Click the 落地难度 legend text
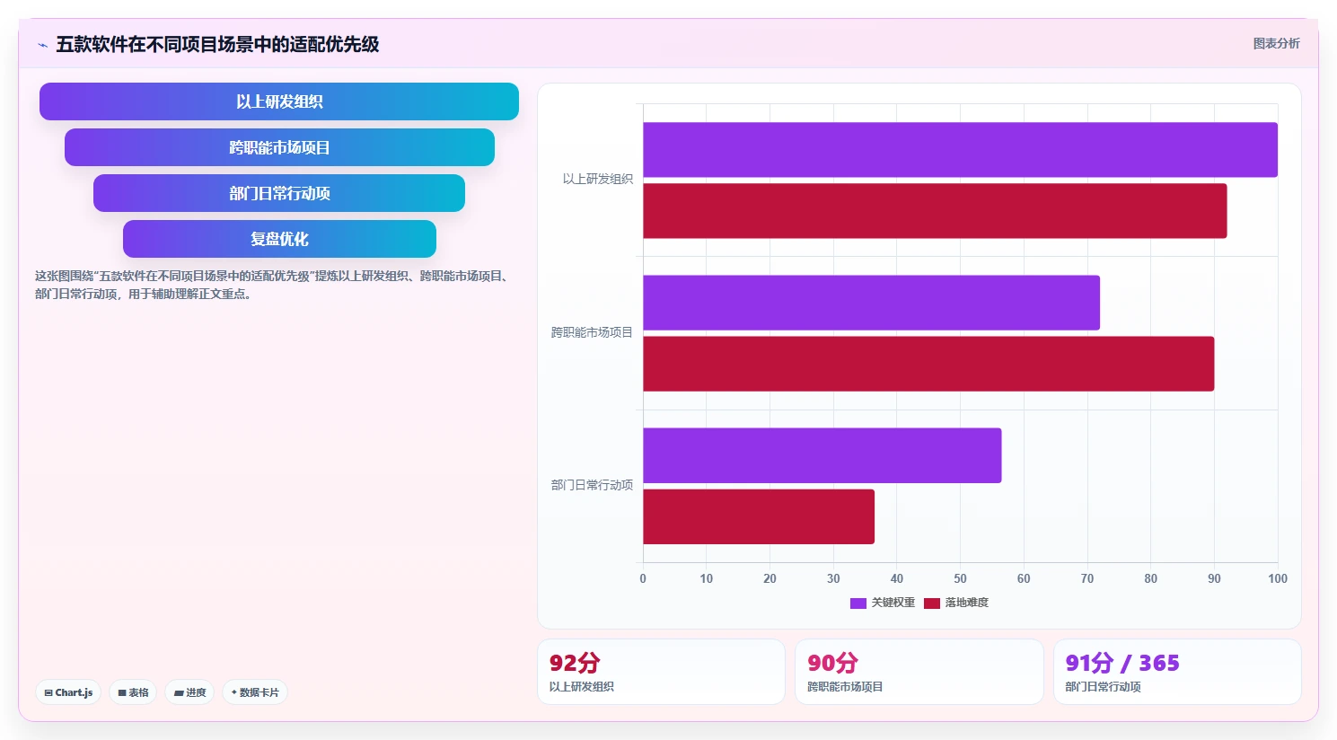1337x740 pixels. click(x=967, y=603)
